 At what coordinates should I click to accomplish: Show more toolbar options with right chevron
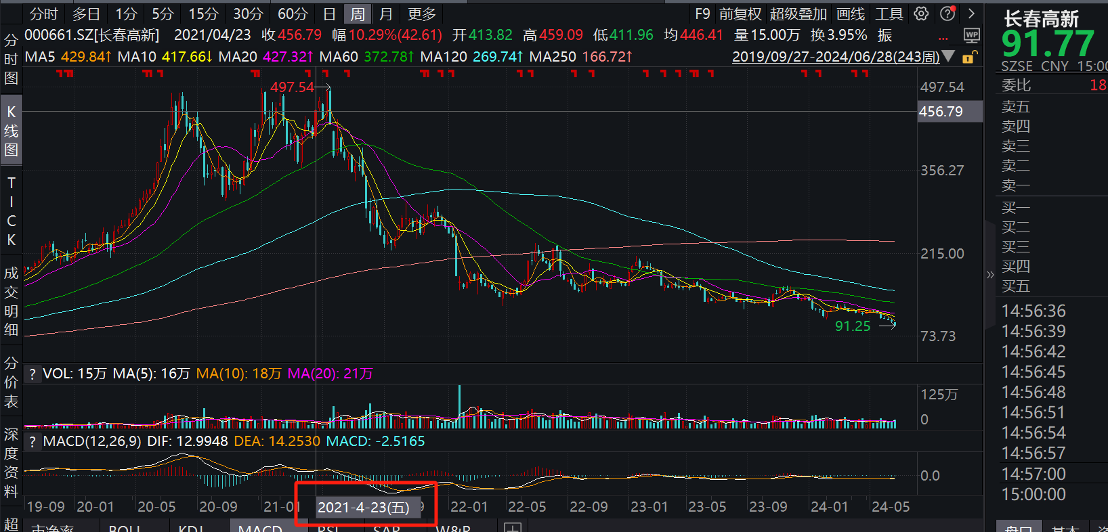pyautogui.click(x=971, y=14)
